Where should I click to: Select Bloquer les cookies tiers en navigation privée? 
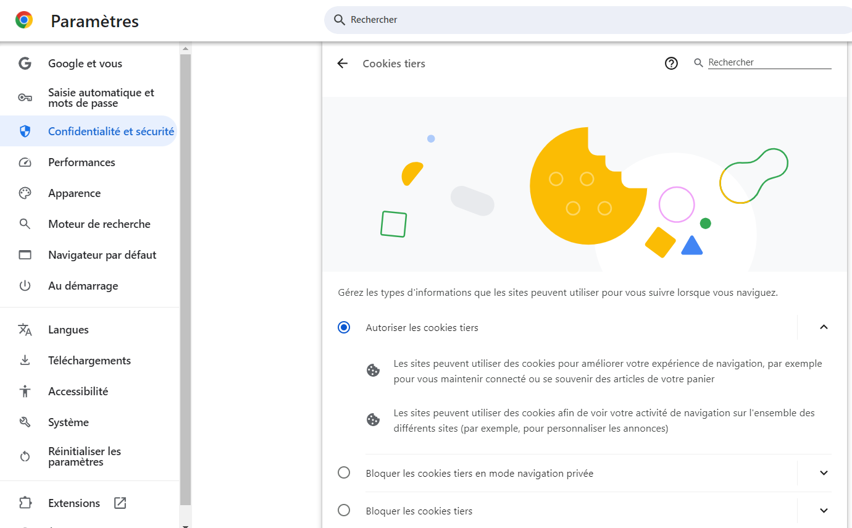344,472
